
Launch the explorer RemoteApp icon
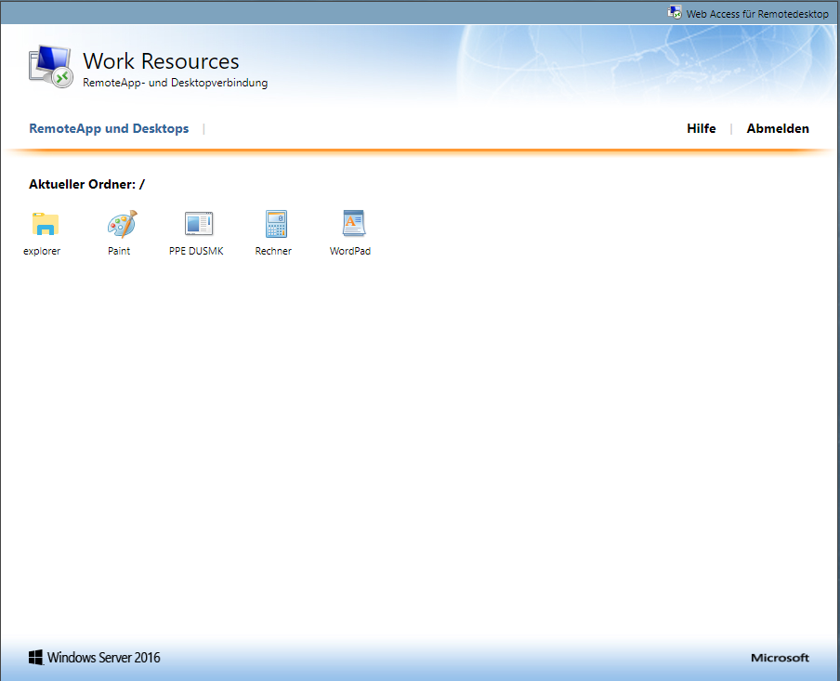pos(45,224)
